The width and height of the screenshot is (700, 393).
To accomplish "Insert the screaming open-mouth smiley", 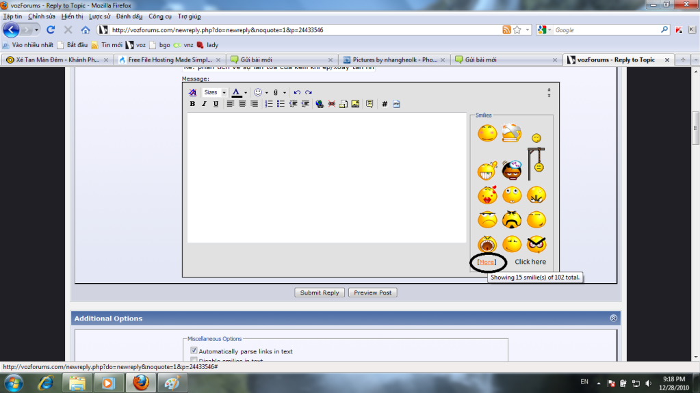I will coord(487,244).
